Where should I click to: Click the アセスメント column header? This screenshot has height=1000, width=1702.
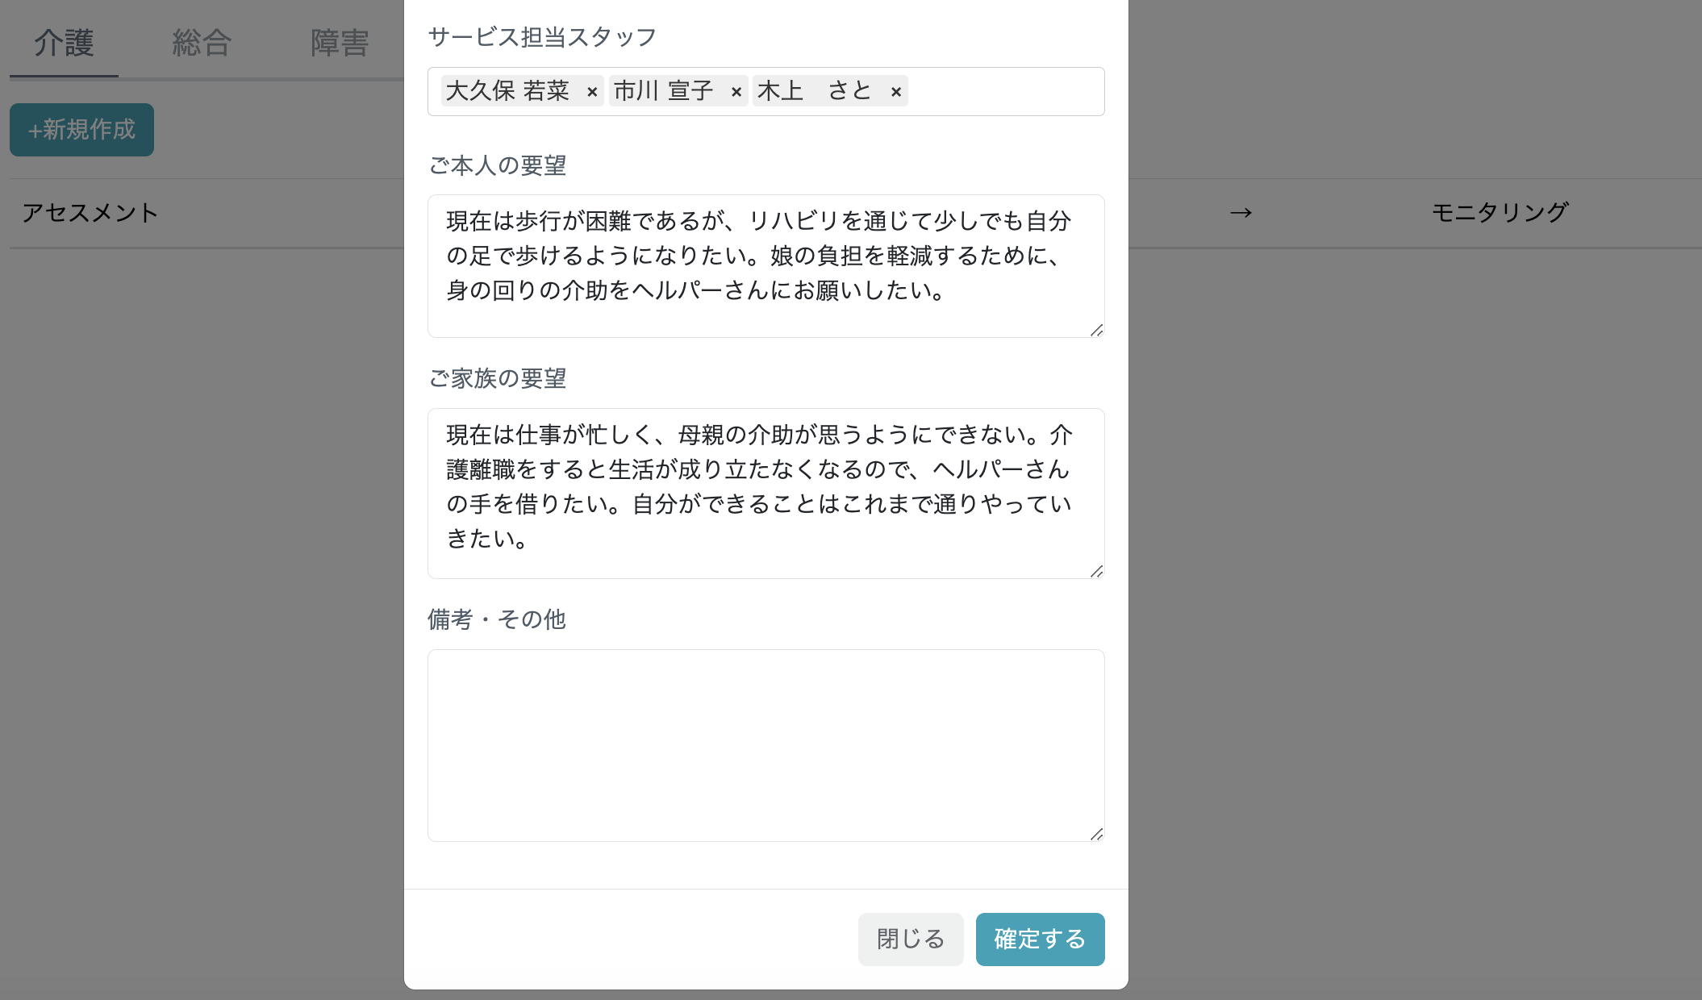[x=91, y=213]
